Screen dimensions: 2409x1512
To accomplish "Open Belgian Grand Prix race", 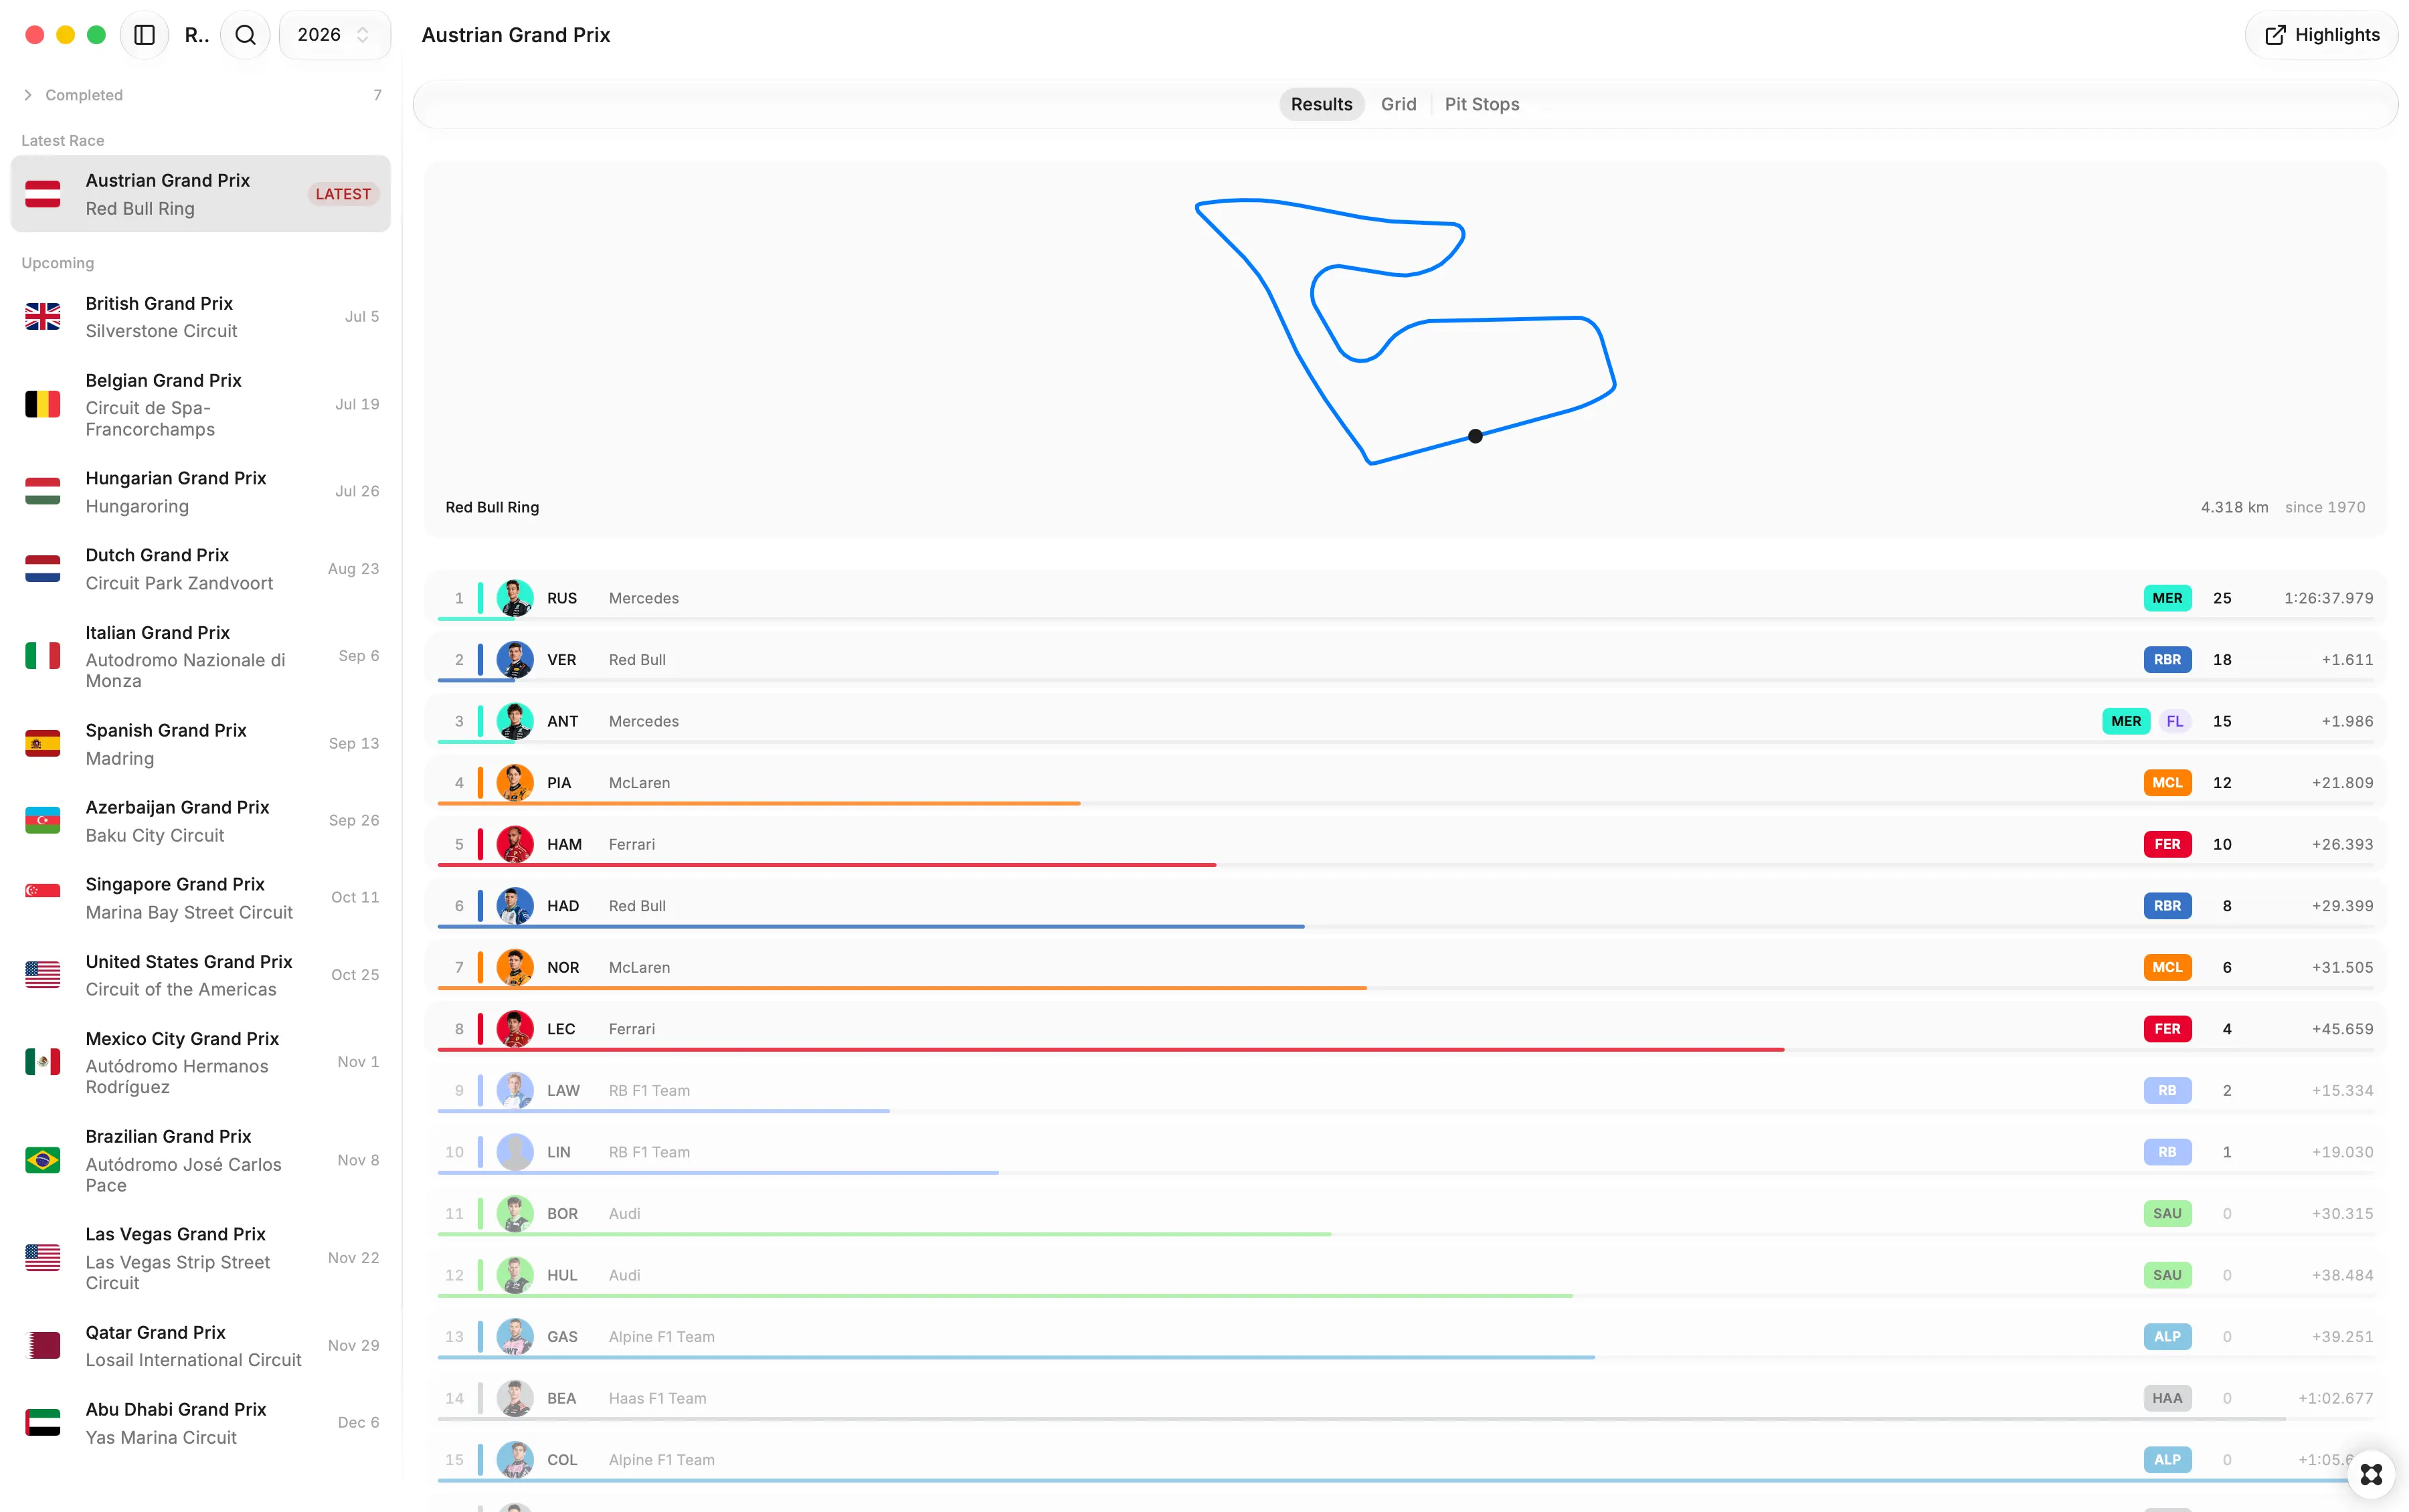I will click(x=201, y=404).
